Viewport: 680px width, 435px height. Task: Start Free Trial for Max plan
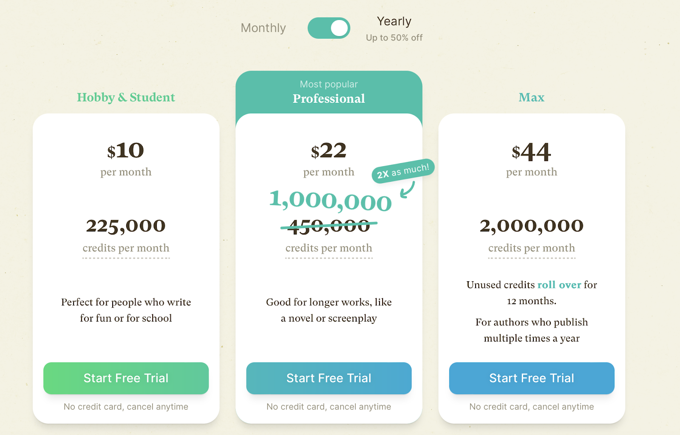pos(531,378)
